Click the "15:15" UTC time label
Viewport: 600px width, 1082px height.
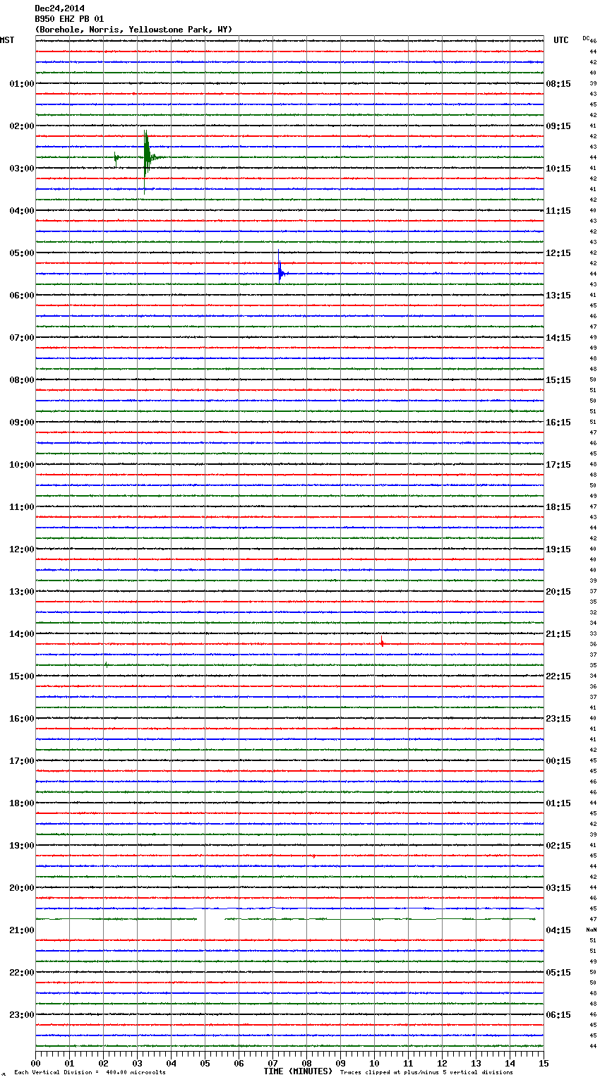click(x=558, y=380)
